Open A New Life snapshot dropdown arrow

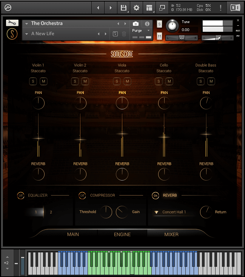click(27, 34)
